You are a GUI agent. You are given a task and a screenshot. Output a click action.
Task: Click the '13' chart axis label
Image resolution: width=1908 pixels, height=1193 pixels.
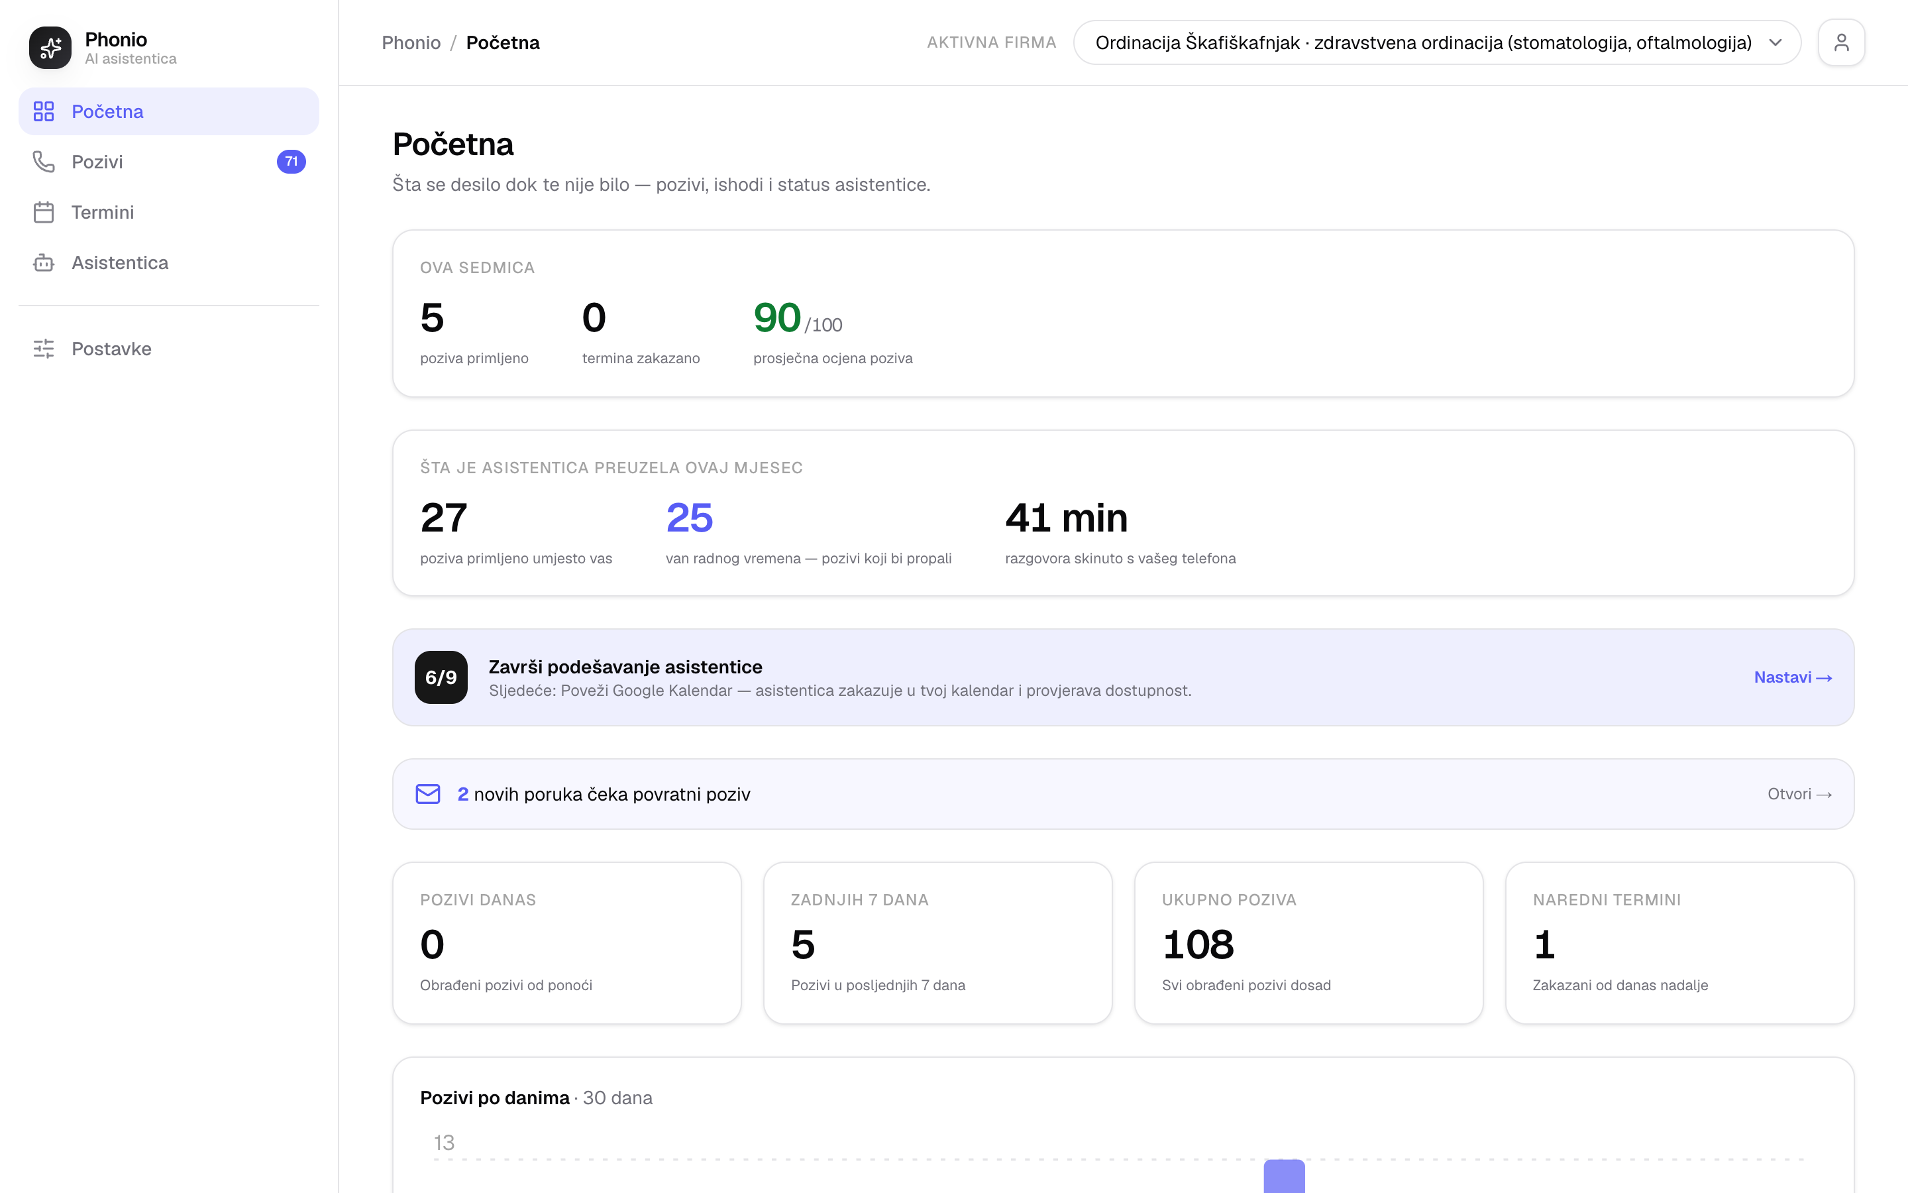pyautogui.click(x=444, y=1143)
